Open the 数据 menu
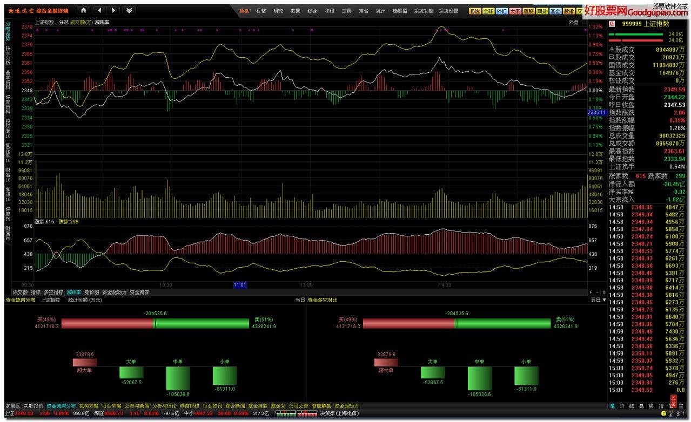The image size is (691, 422). (x=295, y=11)
